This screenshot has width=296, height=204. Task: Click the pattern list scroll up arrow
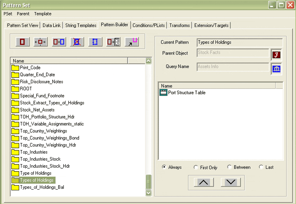(148, 61)
